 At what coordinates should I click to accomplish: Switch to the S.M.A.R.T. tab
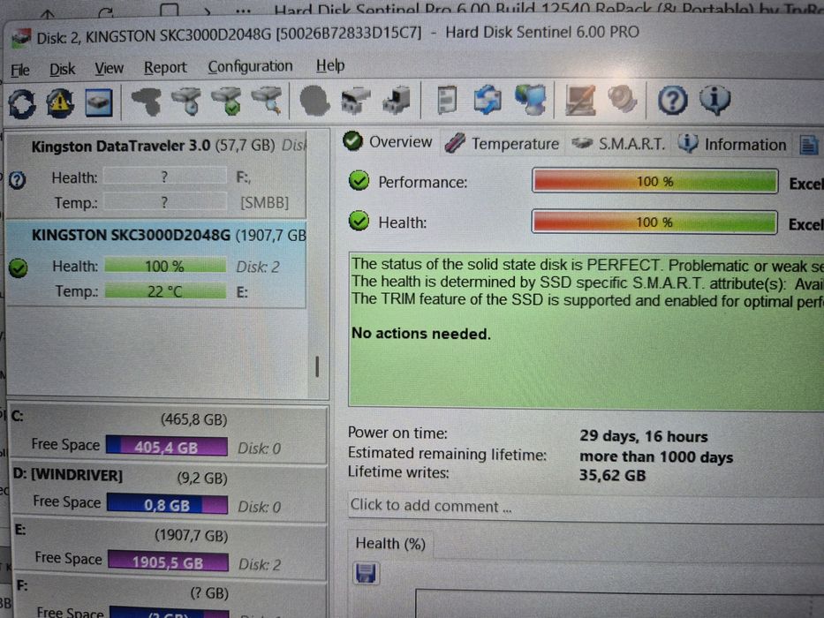[618, 143]
